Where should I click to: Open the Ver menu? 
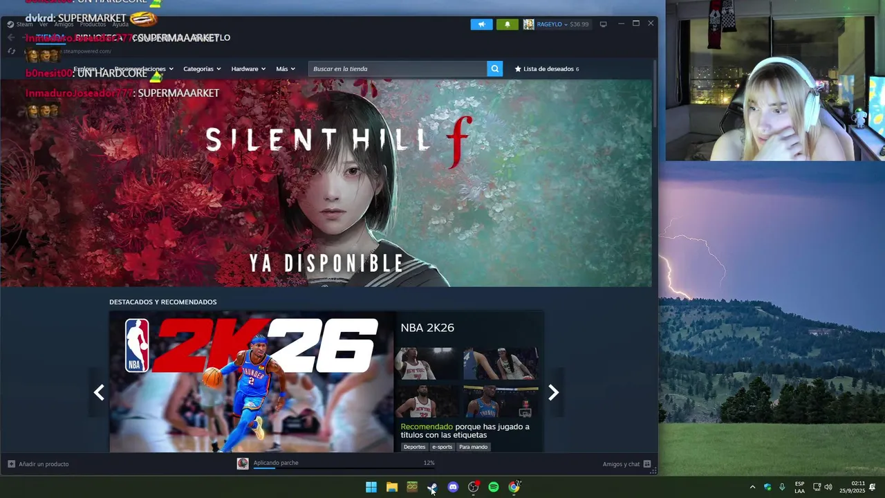[x=44, y=24]
